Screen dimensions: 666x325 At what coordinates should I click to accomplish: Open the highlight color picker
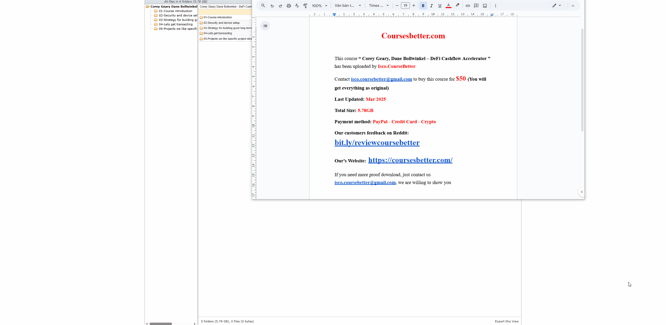(x=457, y=5)
